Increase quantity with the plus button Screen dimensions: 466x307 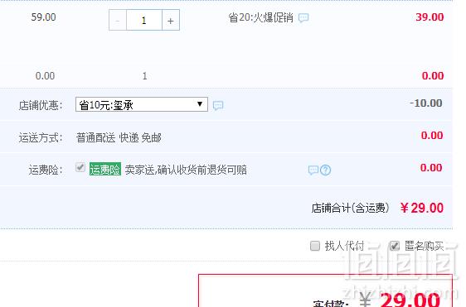point(171,20)
